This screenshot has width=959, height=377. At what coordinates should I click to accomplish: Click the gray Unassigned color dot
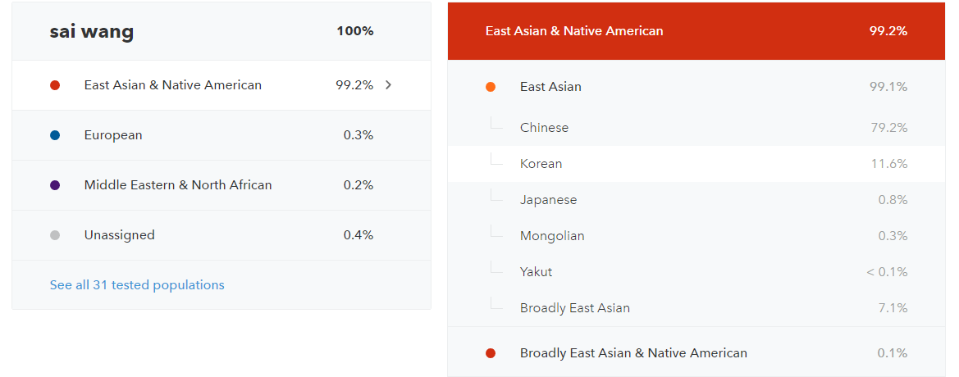tap(55, 235)
